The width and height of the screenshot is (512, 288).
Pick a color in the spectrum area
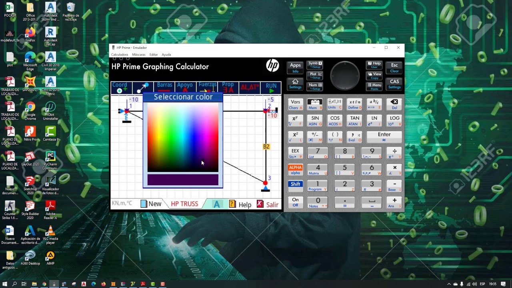[x=183, y=138]
